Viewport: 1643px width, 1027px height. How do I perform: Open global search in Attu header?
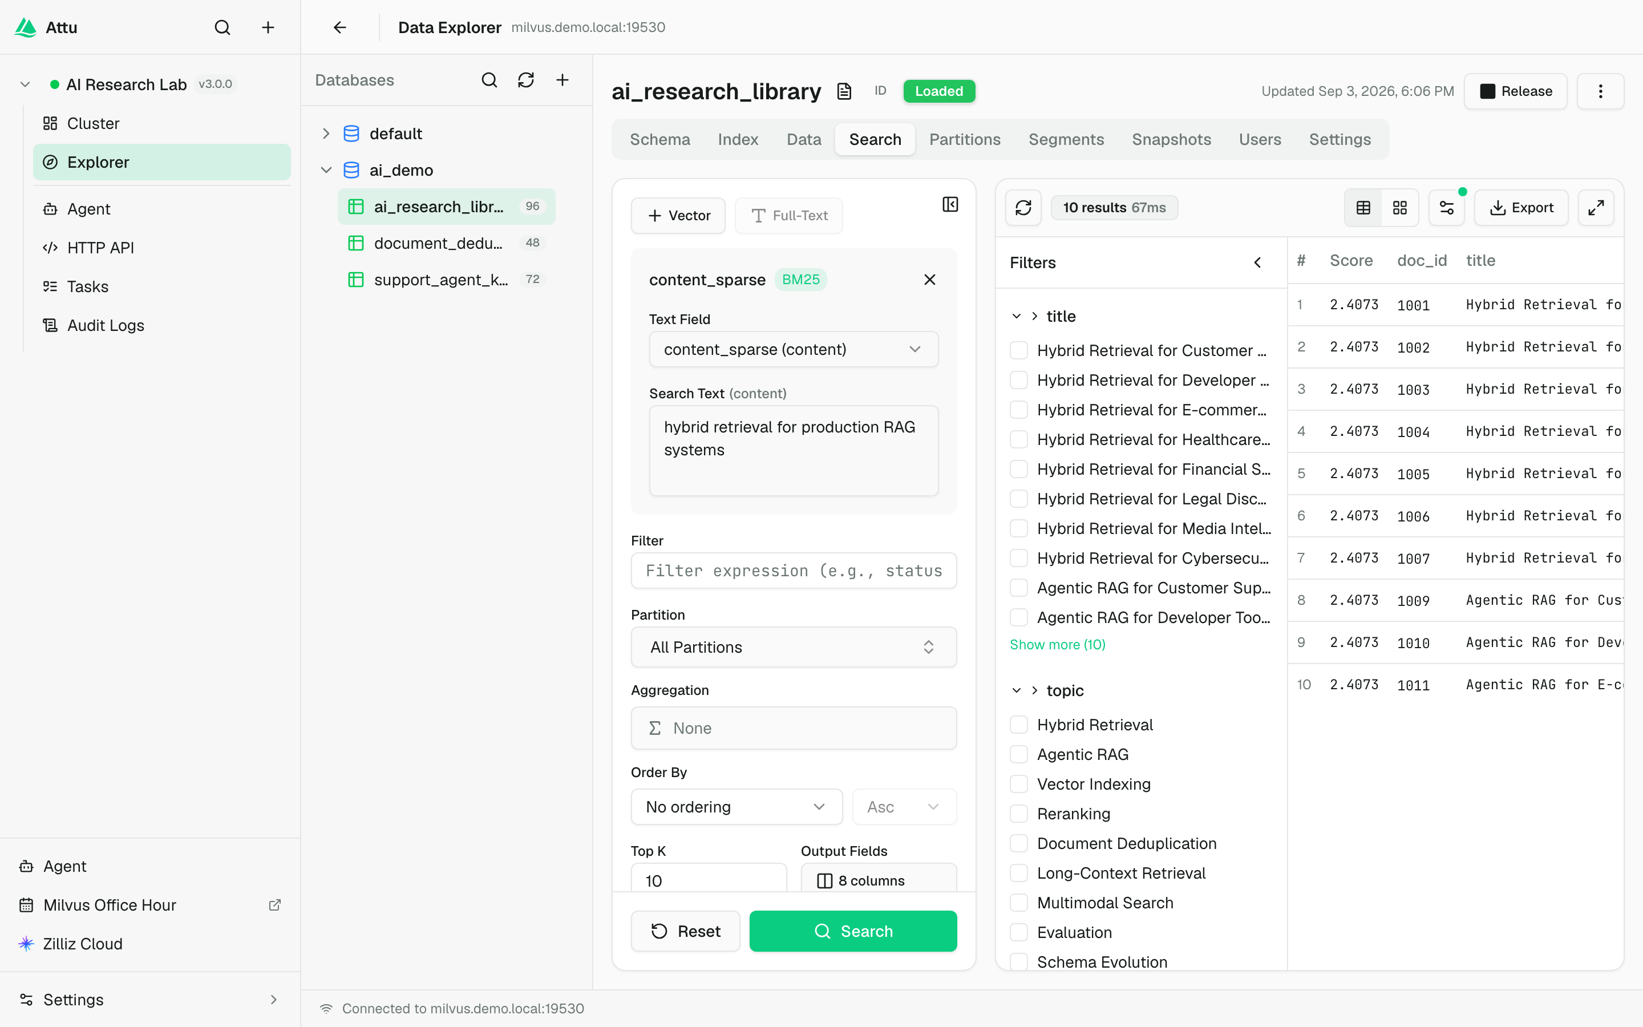[x=222, y=27]
